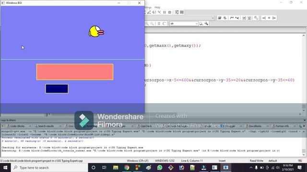
Task: Show hidden system tray icons chevron
Action: (251, 168)
